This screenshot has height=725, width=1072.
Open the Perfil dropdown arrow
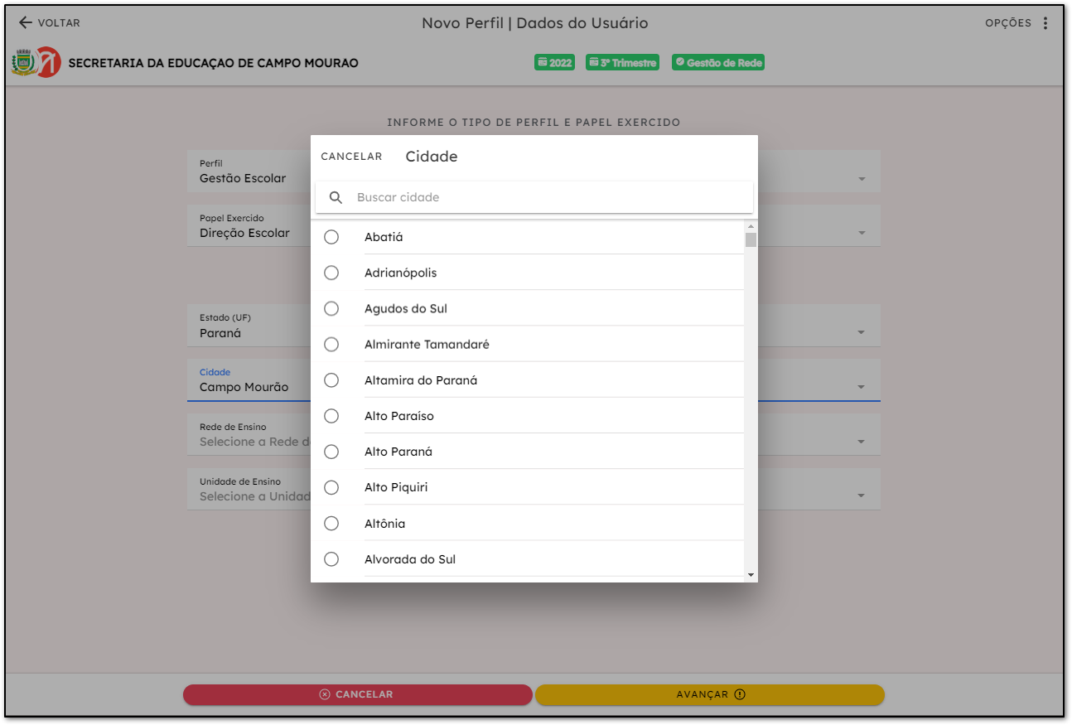(862, 179)
